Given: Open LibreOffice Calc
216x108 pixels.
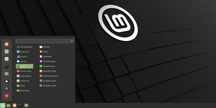Looking at the screenshot, I should coord(49,66).
